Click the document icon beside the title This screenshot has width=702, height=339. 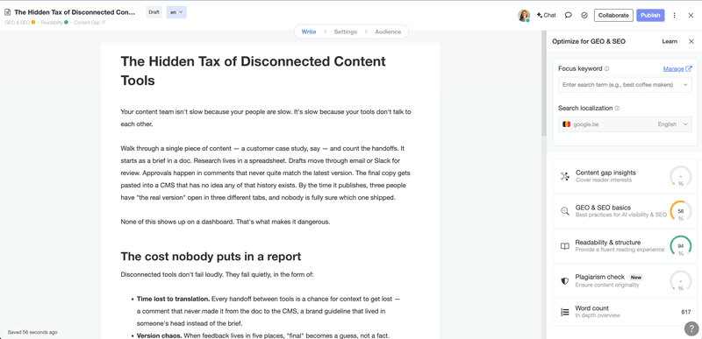(8, 12)
